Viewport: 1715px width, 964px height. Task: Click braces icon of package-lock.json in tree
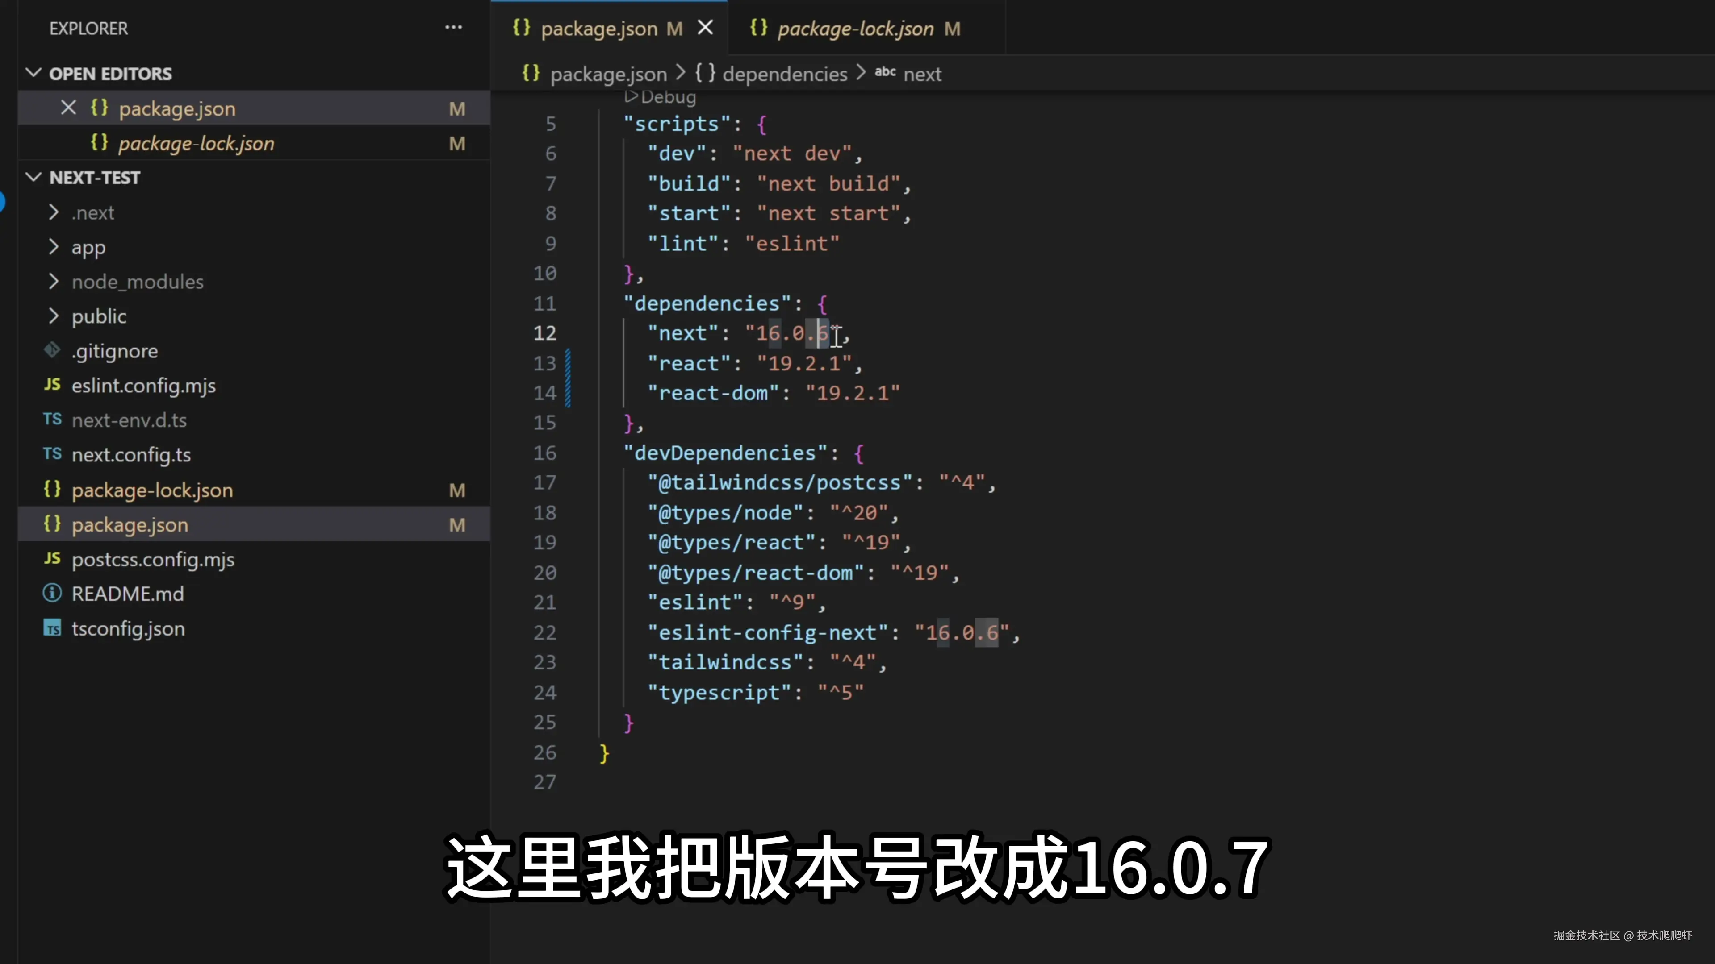[x=52, y=490]
